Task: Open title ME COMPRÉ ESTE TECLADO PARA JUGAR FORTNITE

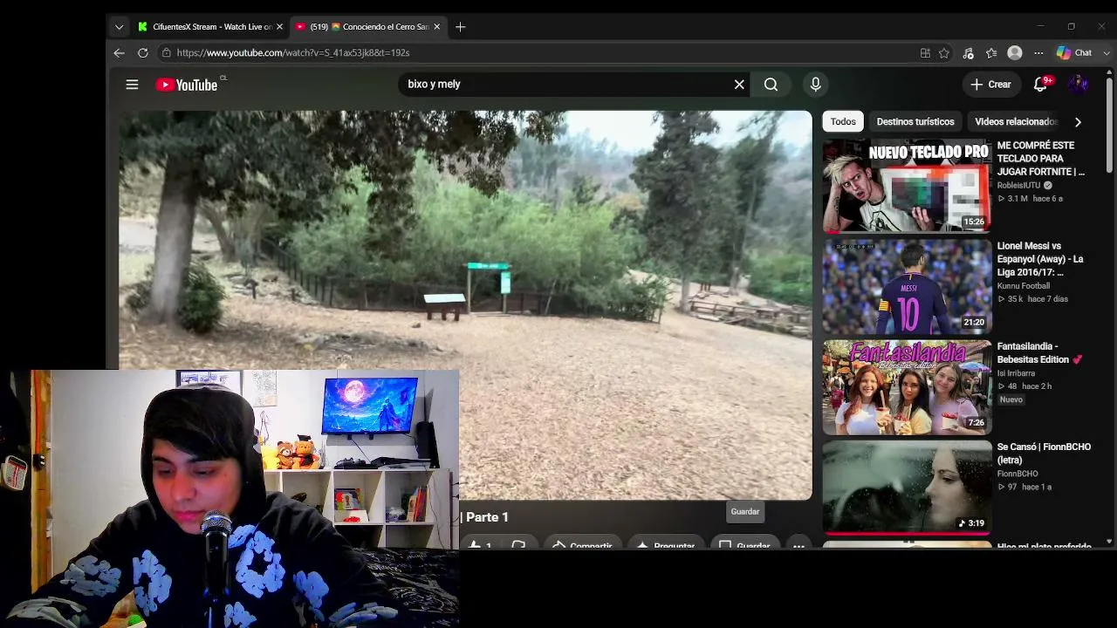Action: [x=1040, y=159]
